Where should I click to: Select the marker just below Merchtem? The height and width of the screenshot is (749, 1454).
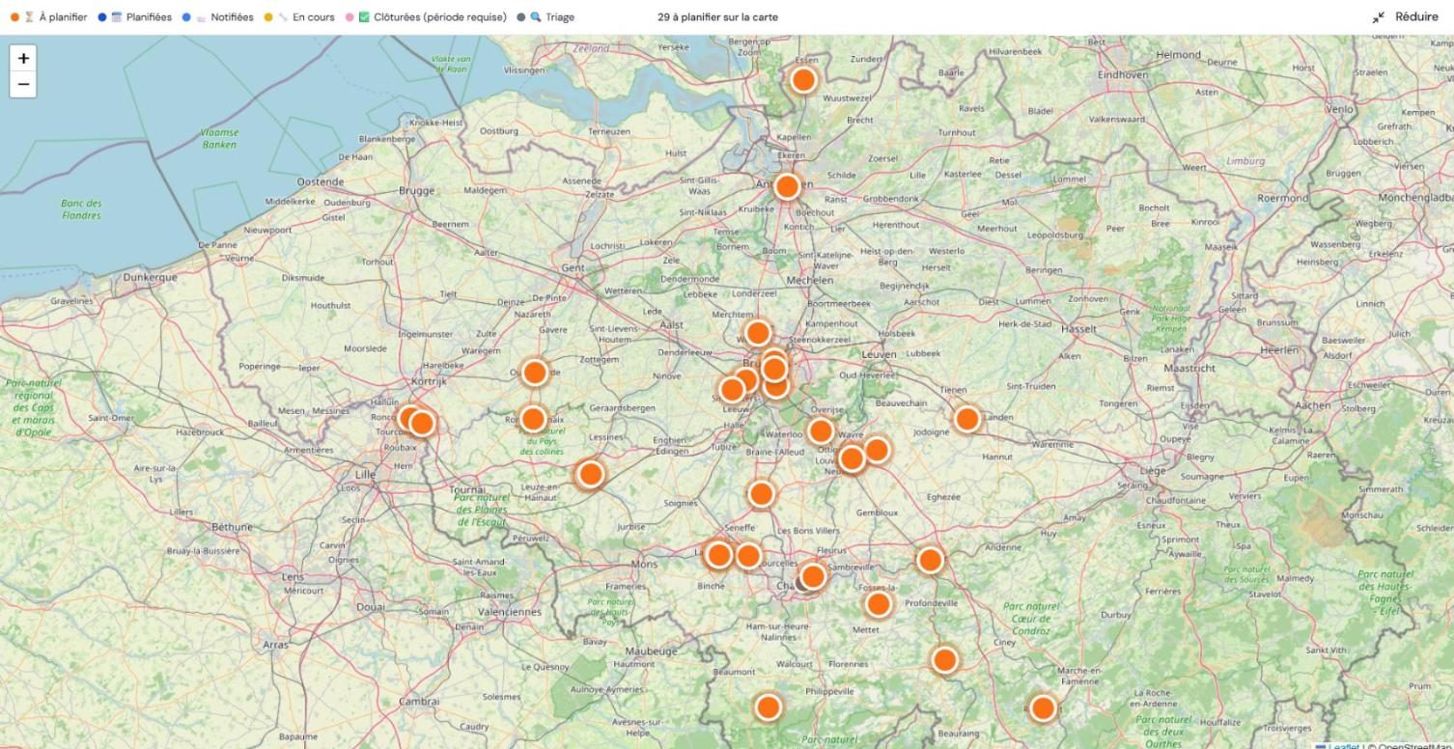[758, 334]
